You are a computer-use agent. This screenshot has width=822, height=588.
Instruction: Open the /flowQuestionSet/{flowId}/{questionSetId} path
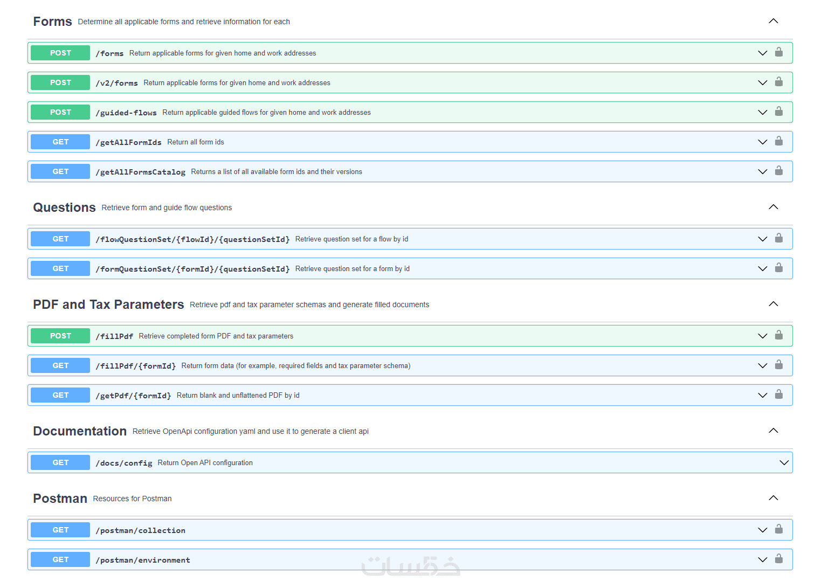[x=192, y=239]
